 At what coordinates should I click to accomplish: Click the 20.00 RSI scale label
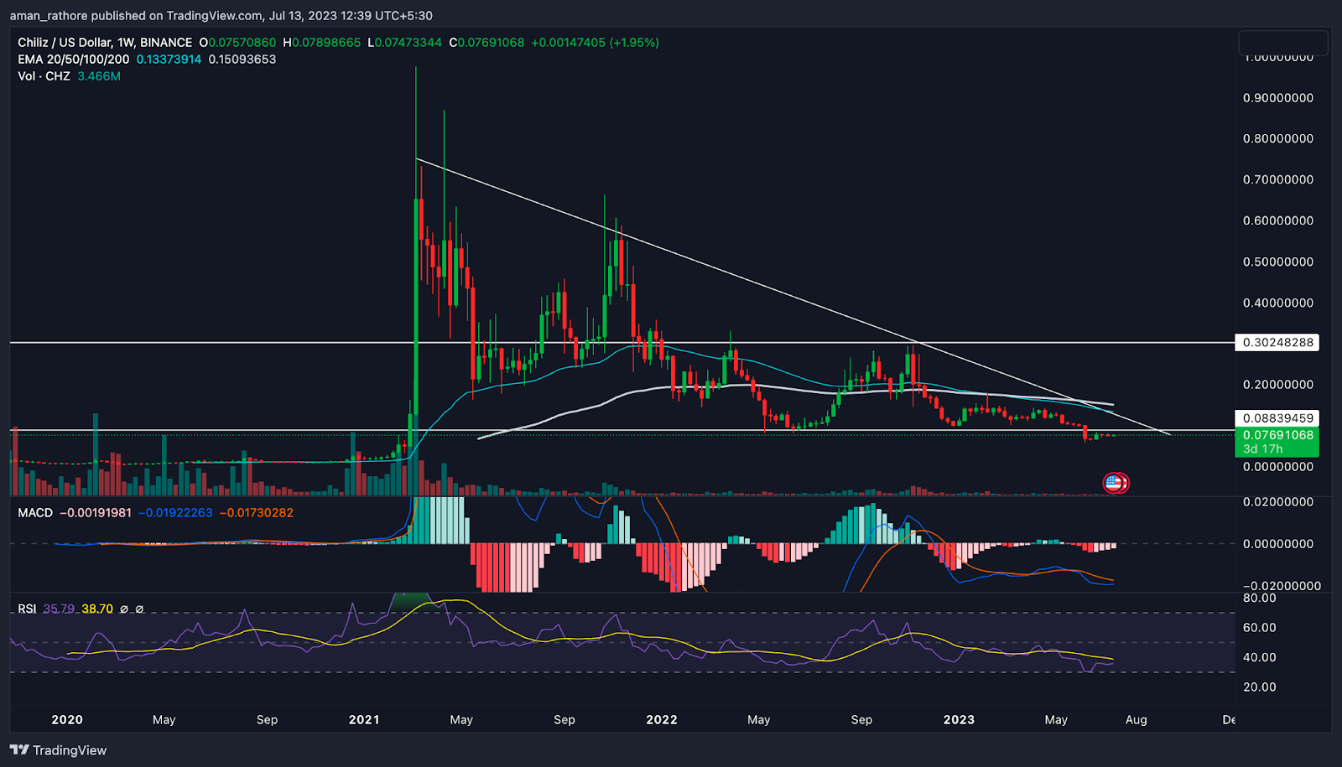click(x=1259, y=687)
